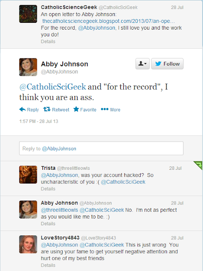Click the @CatholicSciGeek mention in Abby's reply
The width and height of the screenshot is (203, 271).
(x=102, y=210)
